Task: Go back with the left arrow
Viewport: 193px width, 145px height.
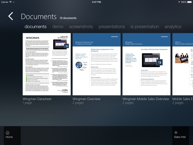Action: point(11,16)
